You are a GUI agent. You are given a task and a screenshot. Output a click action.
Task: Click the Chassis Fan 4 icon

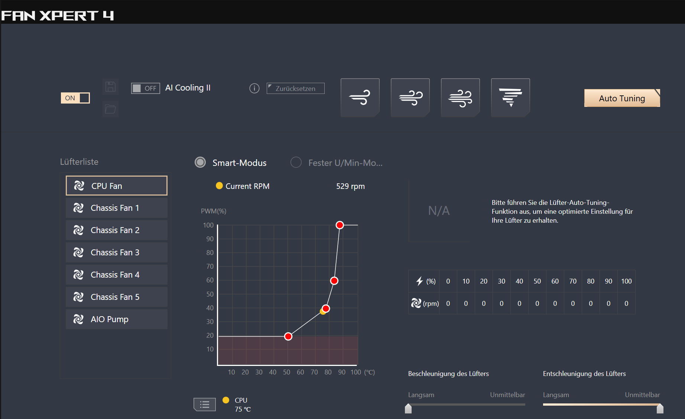(78, 275)
